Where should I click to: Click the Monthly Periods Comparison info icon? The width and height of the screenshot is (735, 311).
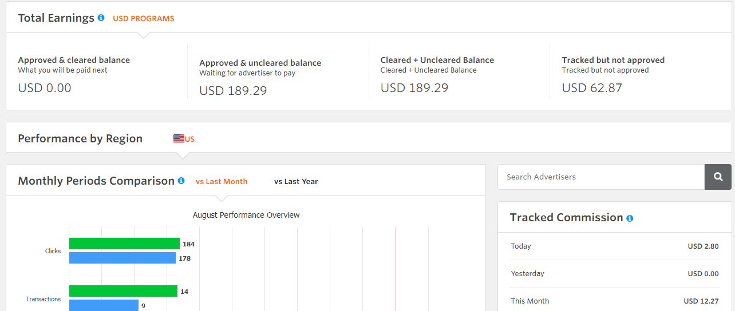coord(181,181)
